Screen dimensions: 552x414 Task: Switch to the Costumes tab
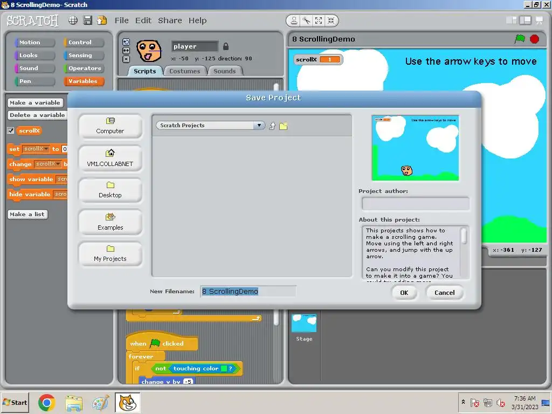(184, 71)
